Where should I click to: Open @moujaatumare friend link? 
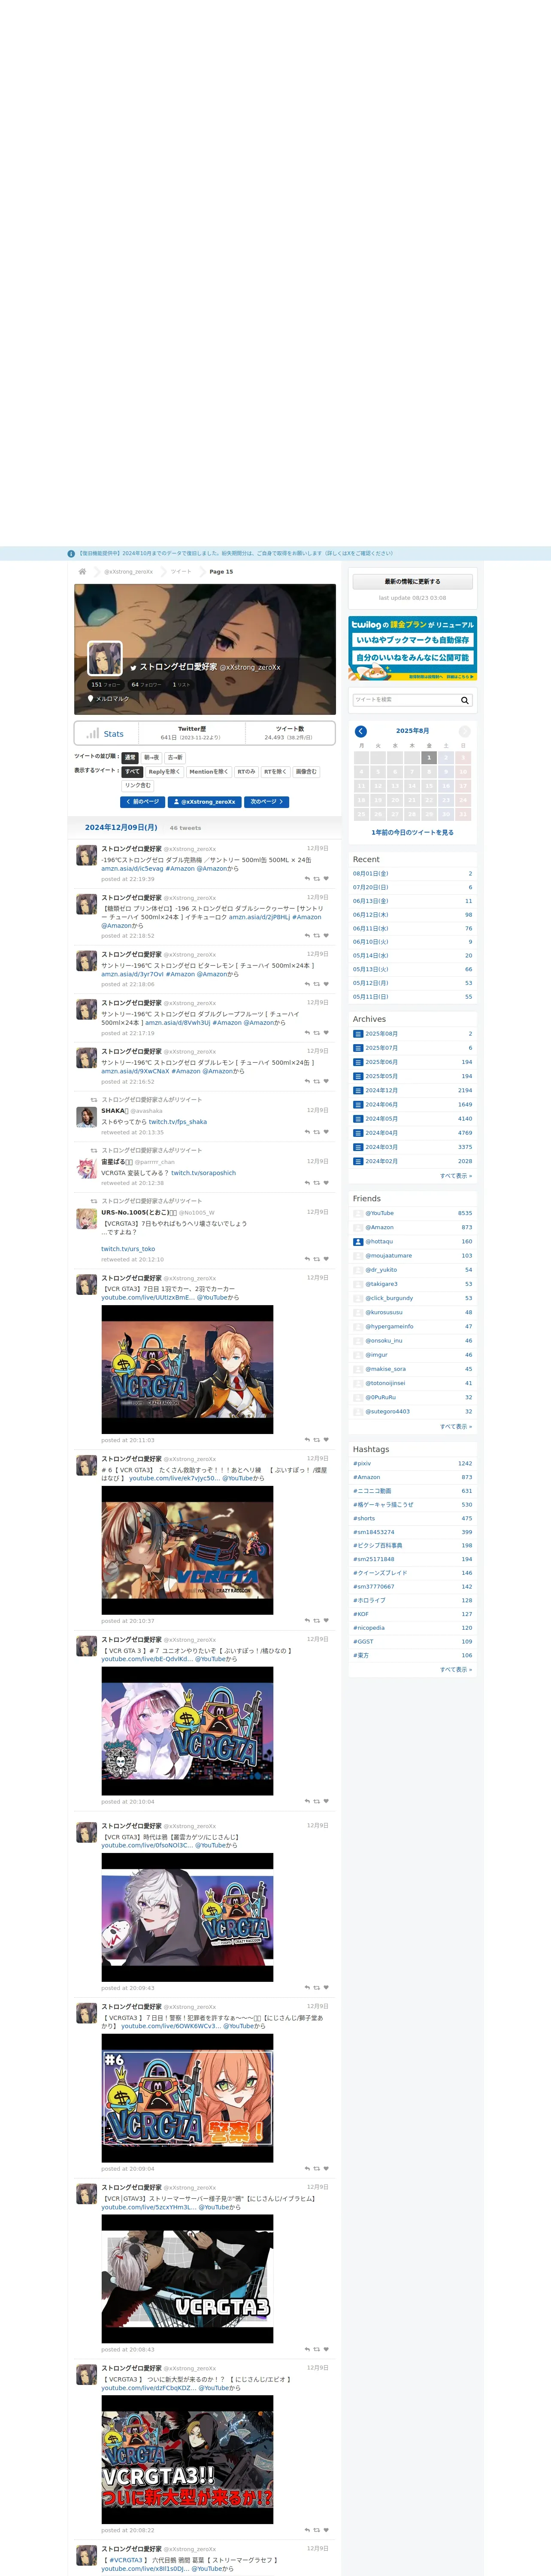point(389,1255)
